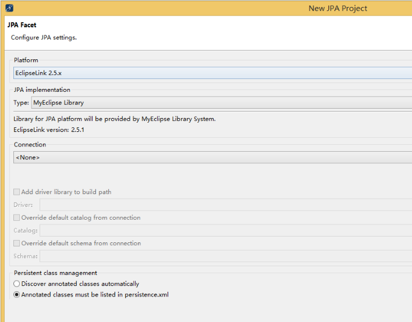This screenshot has width=412, height=322.
Task: Click the Type: label next to the combo
Action: [x=22, y=103]
